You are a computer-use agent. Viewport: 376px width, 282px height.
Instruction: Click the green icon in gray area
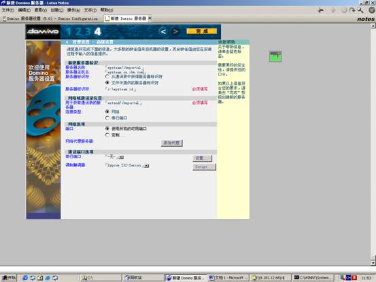(275, 56)
